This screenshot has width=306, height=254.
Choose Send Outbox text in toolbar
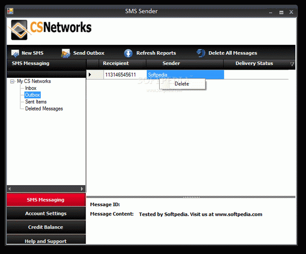tap(89, 53)
